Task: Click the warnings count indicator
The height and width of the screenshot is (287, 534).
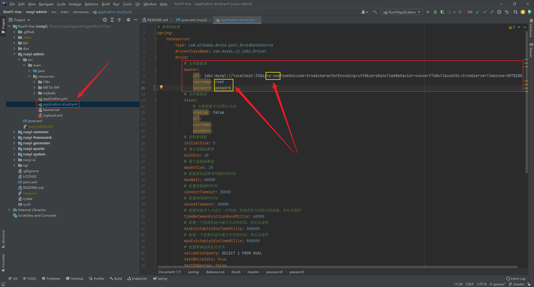Action: pyautogui.click(x=512, y=27)
